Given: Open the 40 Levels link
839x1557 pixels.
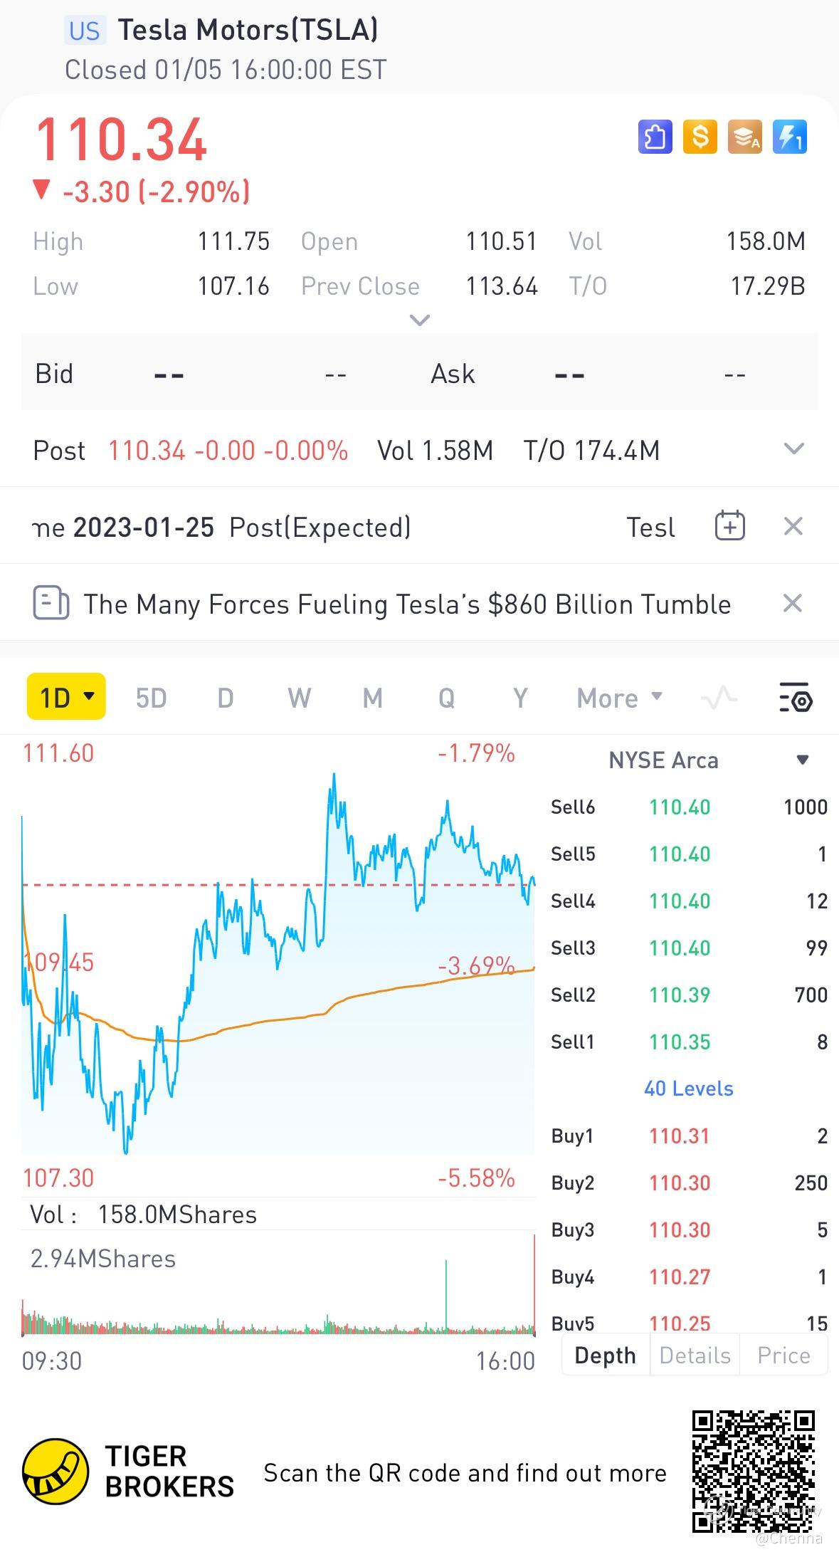Looking at the screenshot, I should pos(688,1089).
